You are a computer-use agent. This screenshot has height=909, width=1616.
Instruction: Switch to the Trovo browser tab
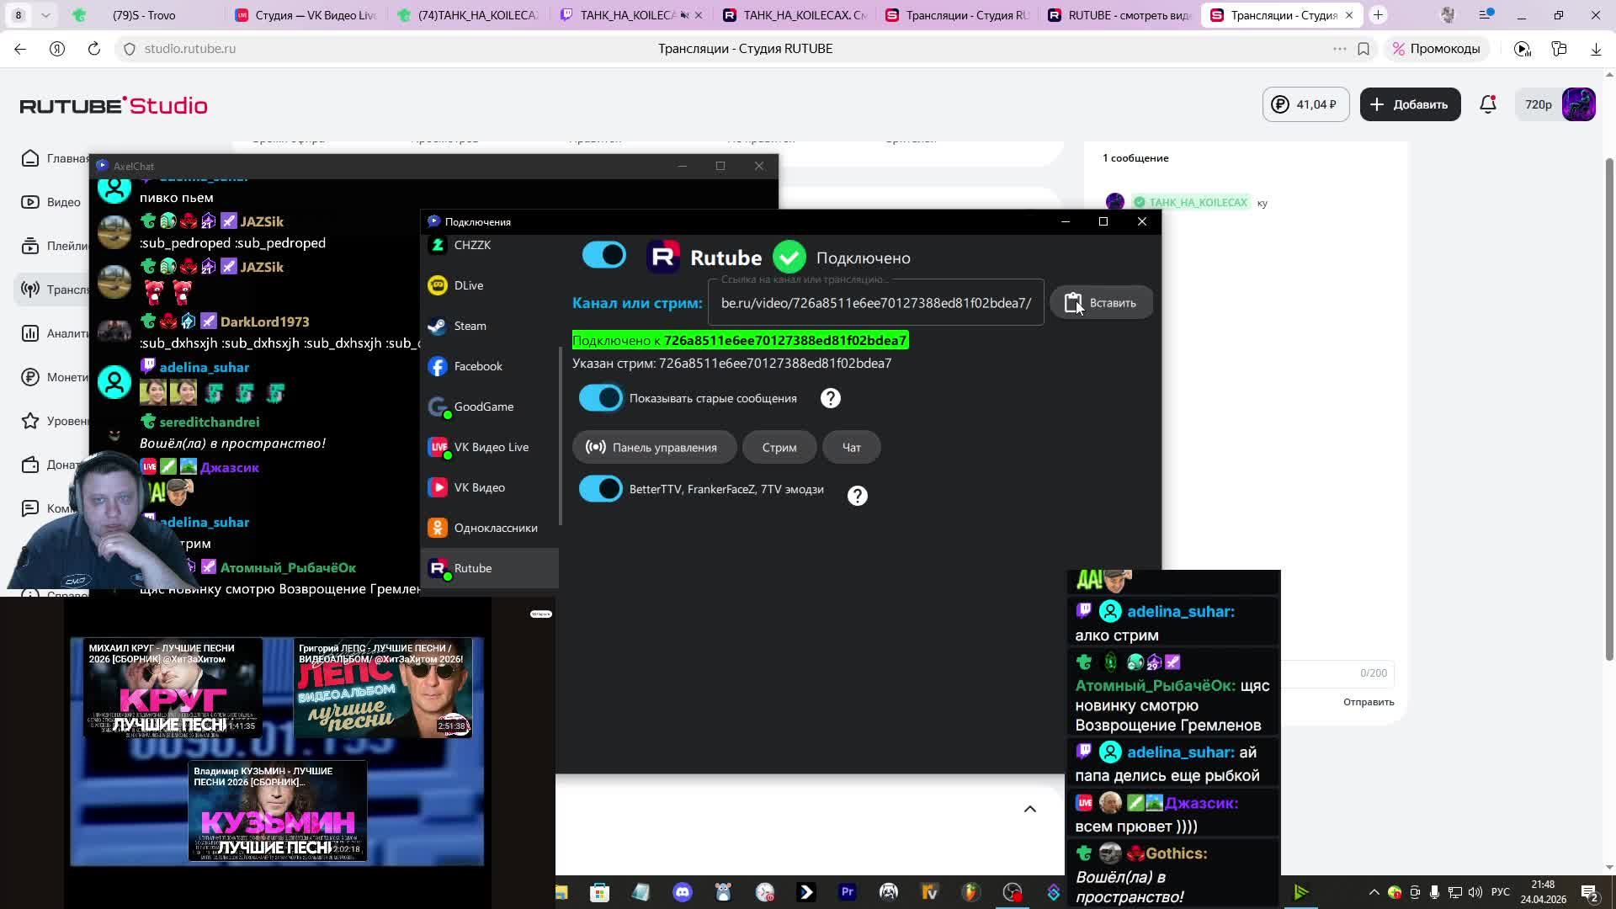click(x=143, y=15)
